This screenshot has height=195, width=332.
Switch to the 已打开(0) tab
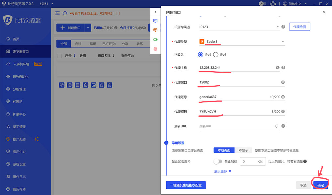109,44
